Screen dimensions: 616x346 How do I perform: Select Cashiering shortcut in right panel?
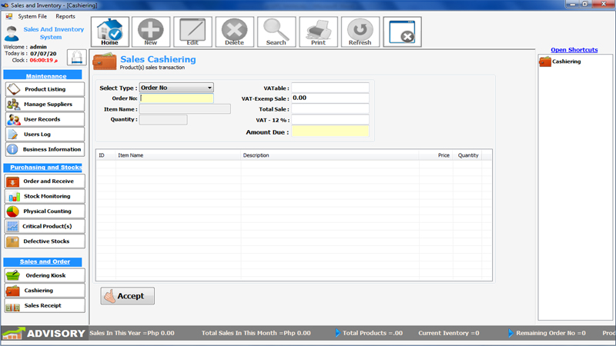tap(566, 62)
